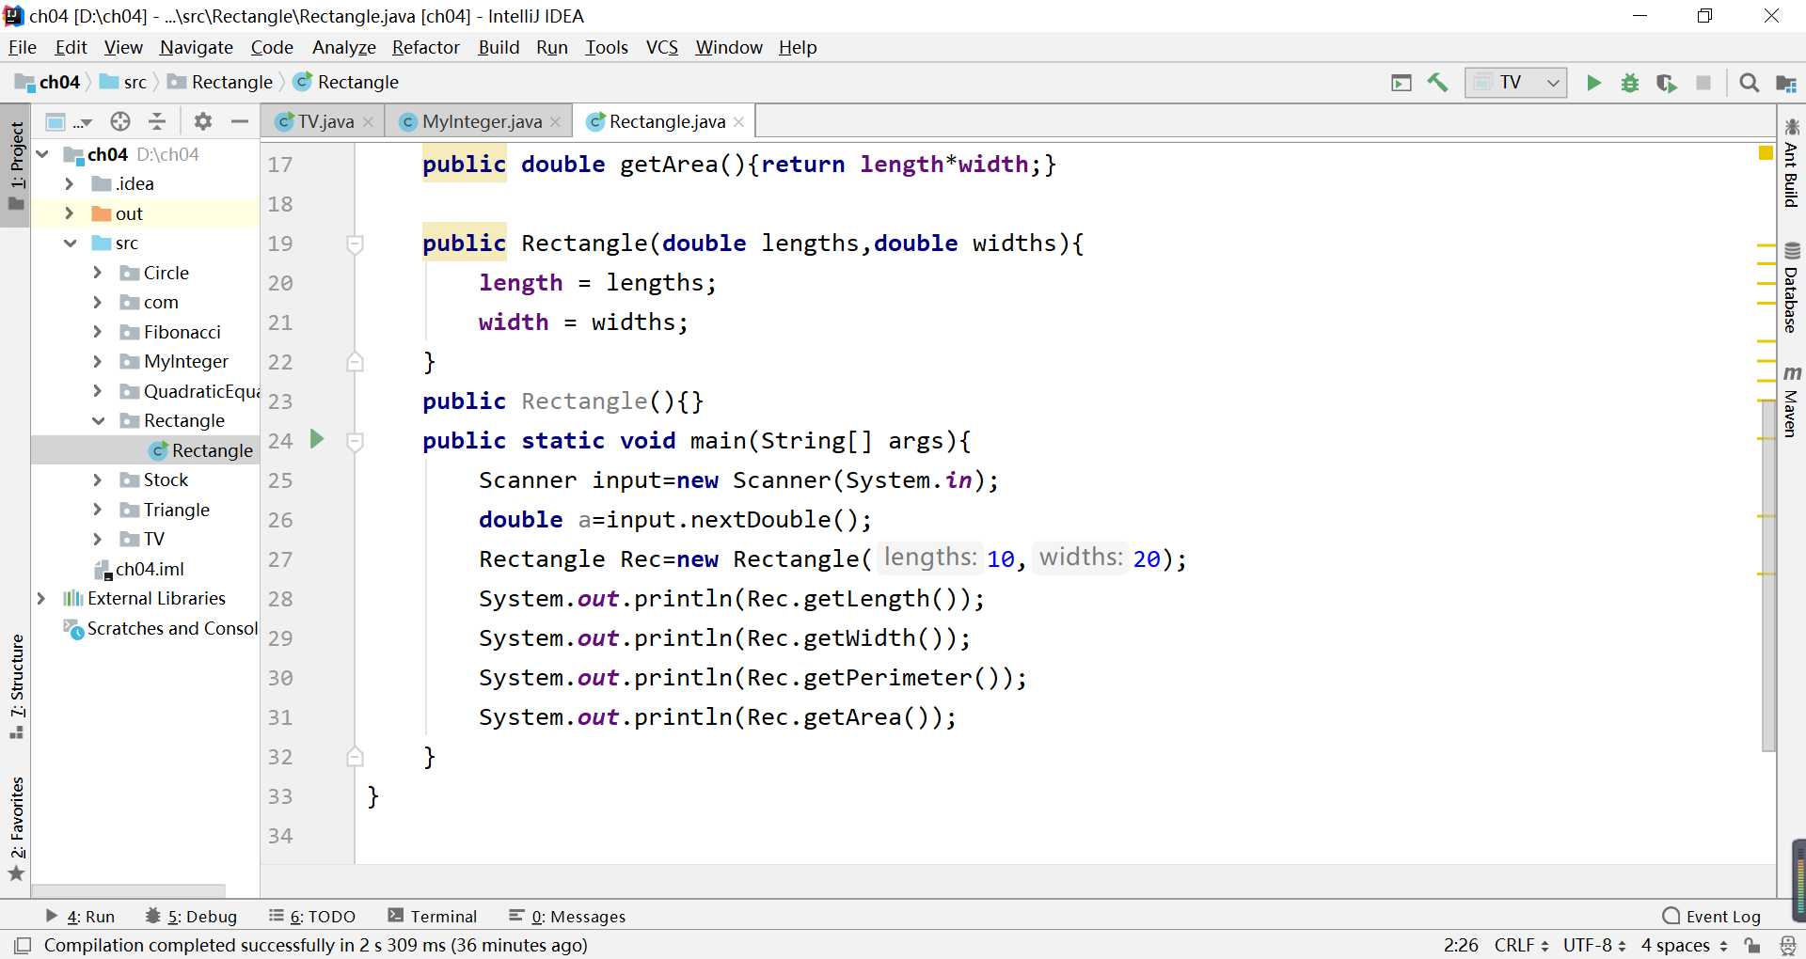Viewport: 1806px width, 959px height.
Task: Close the MyInteger.java tab
Action: (555, 122)
